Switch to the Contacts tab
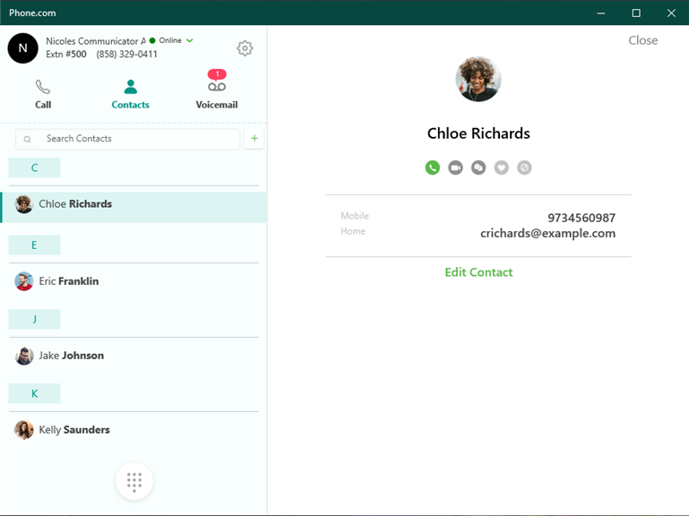 coord(131,94)
